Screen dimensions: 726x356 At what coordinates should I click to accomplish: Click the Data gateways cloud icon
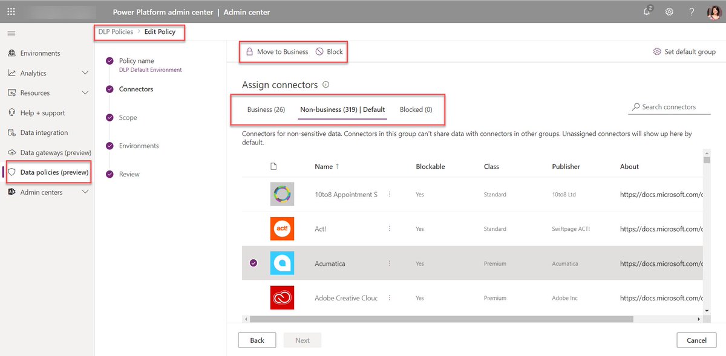11,152
